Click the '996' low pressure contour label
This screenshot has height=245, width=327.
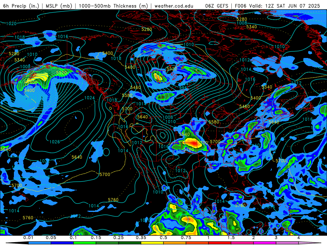pos(183,88)
